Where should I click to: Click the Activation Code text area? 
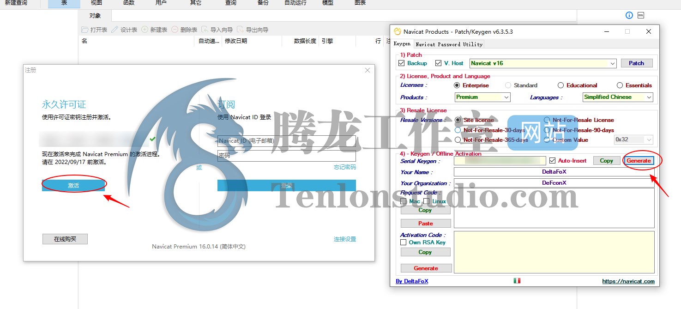point(554,252)
